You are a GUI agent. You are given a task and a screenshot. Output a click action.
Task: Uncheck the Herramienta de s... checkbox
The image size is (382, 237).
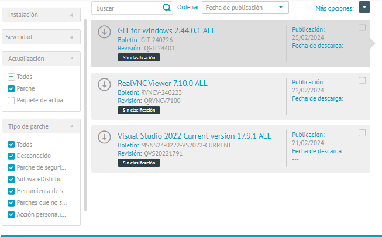pyautogui.click(x=11, y=191)
